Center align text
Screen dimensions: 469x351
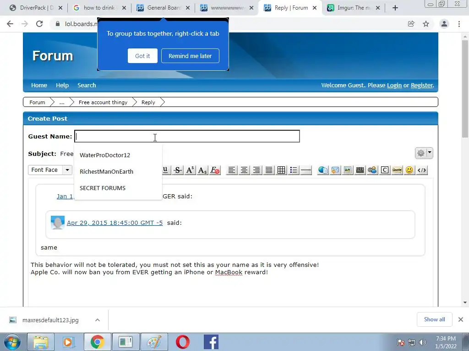pos(244,170)
